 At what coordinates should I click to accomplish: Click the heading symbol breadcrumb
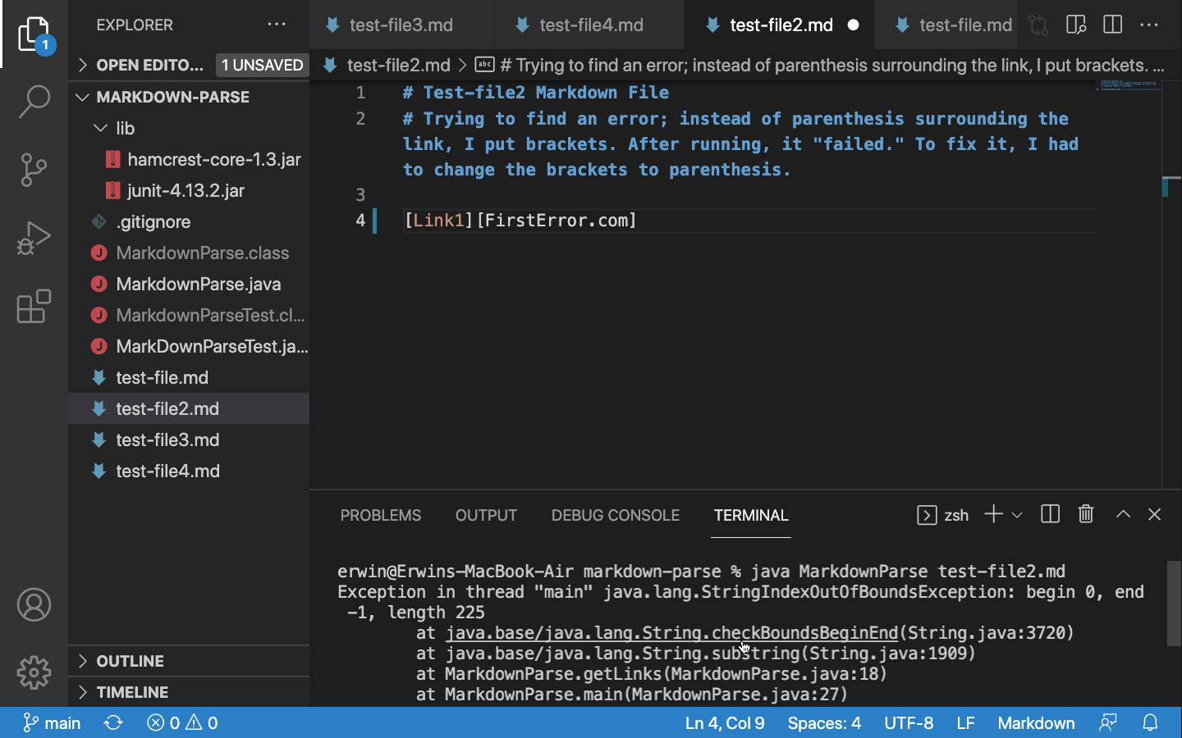click(821, 65)
